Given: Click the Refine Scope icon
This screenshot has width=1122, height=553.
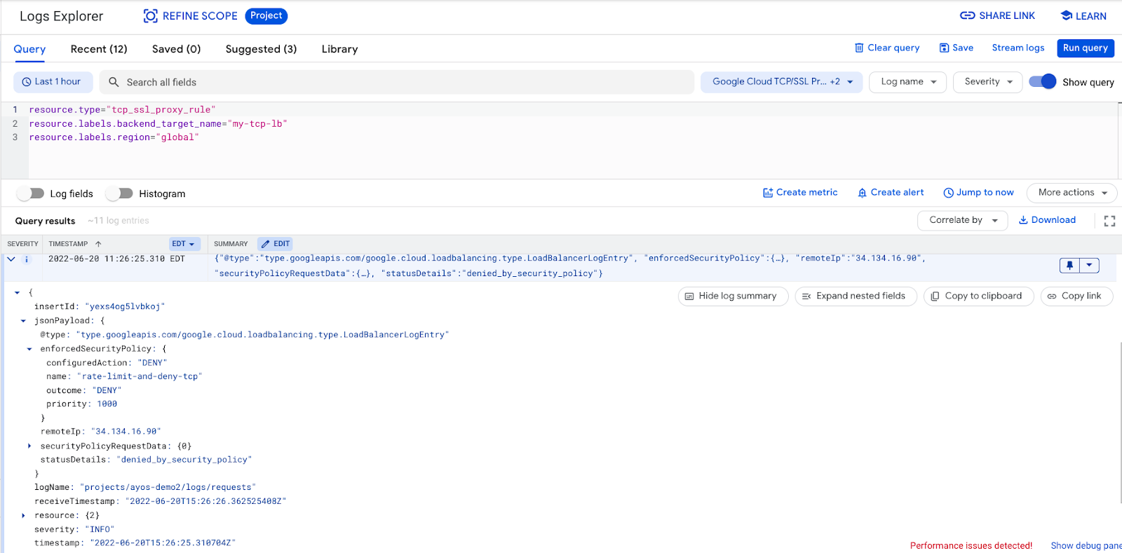Looking at the screenshot, I should coord(150,16).
